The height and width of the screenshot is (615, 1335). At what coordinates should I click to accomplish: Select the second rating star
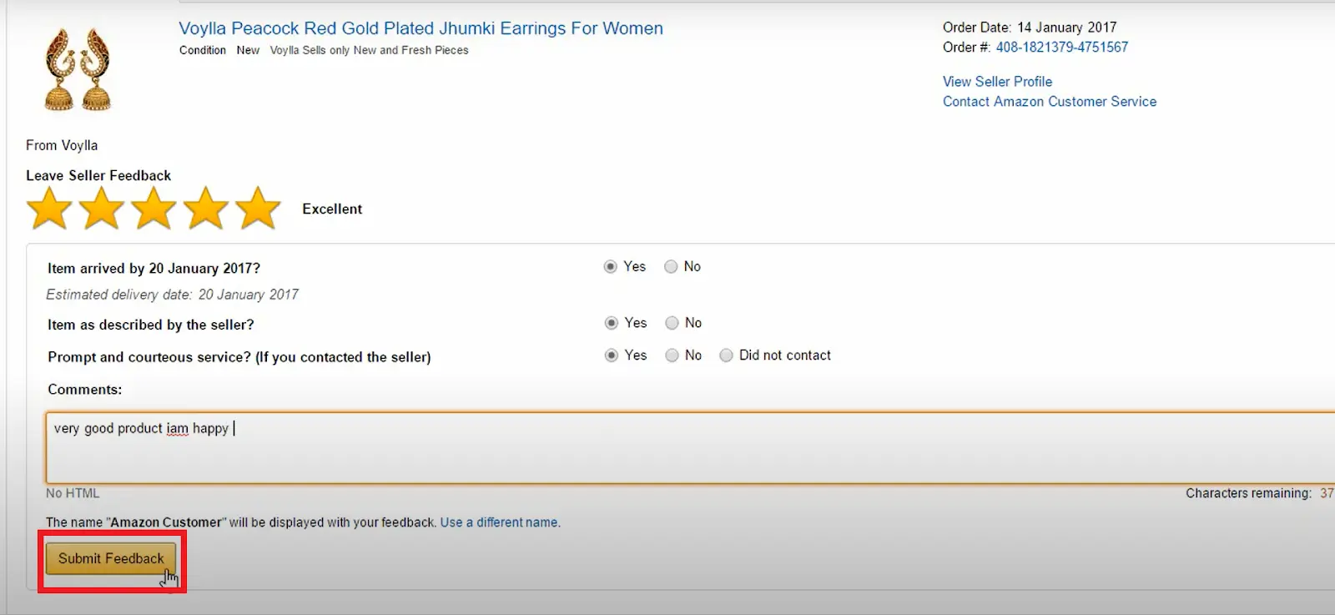pos(102,208)
